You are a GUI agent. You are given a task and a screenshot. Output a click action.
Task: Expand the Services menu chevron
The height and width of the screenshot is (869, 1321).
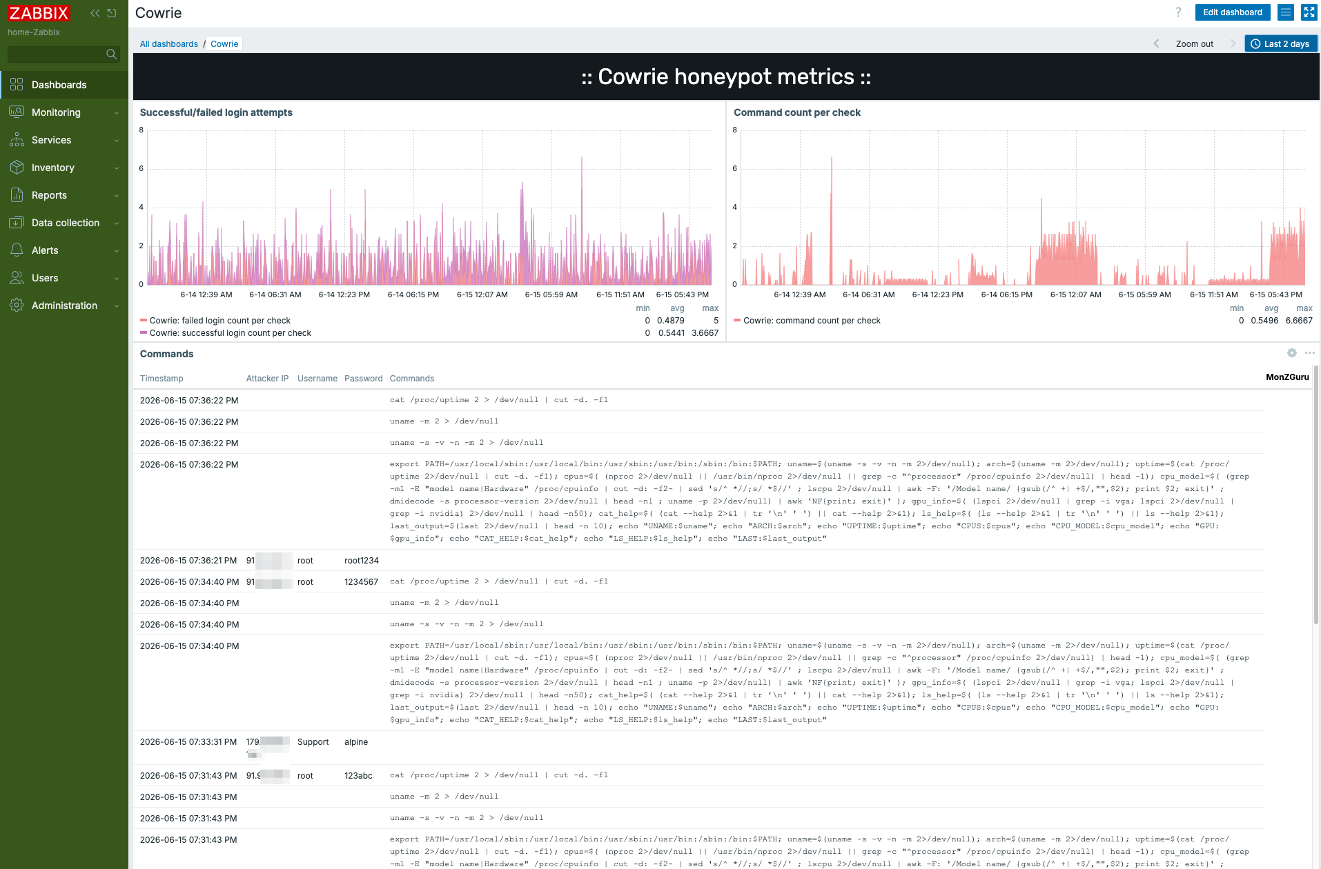(117, 141)
